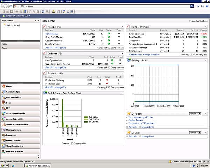Click the Save floppy disk toolbar icon
The image size is (210, 168).
click(x=12, y=12)
